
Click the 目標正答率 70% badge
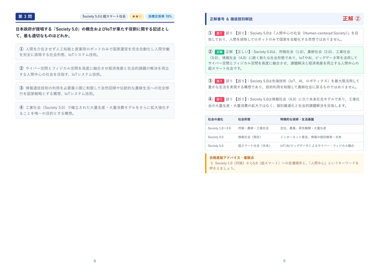(x=160, y=16)
